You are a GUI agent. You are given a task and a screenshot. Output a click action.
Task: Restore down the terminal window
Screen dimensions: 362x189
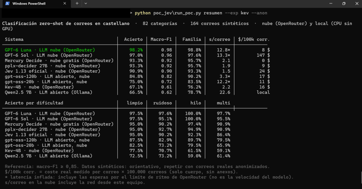pos(344,3)
